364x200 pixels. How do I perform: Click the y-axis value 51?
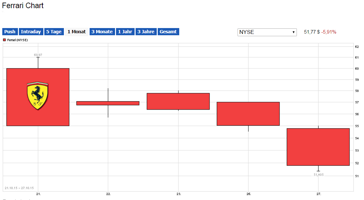[x=357, y=176]
